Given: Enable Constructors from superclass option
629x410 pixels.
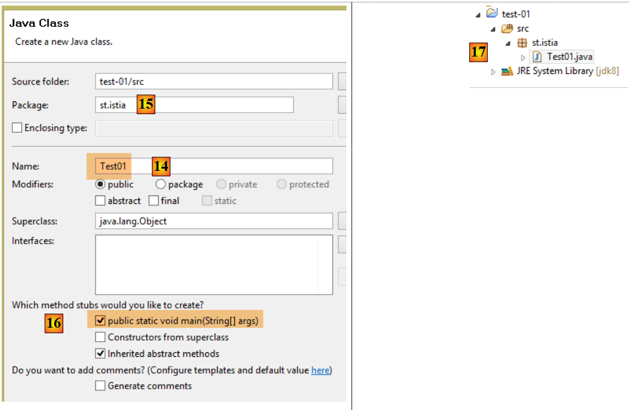Looking at the screenshot, I should click(100, 337).
